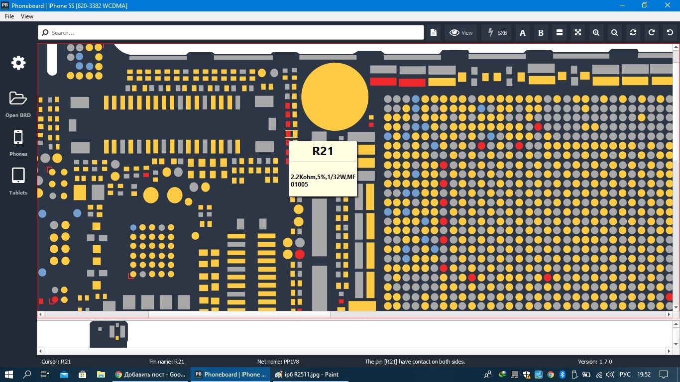This screenshot has width=680, height=382.
Task: Click the SXB lightning button
Action: (496, 33)
